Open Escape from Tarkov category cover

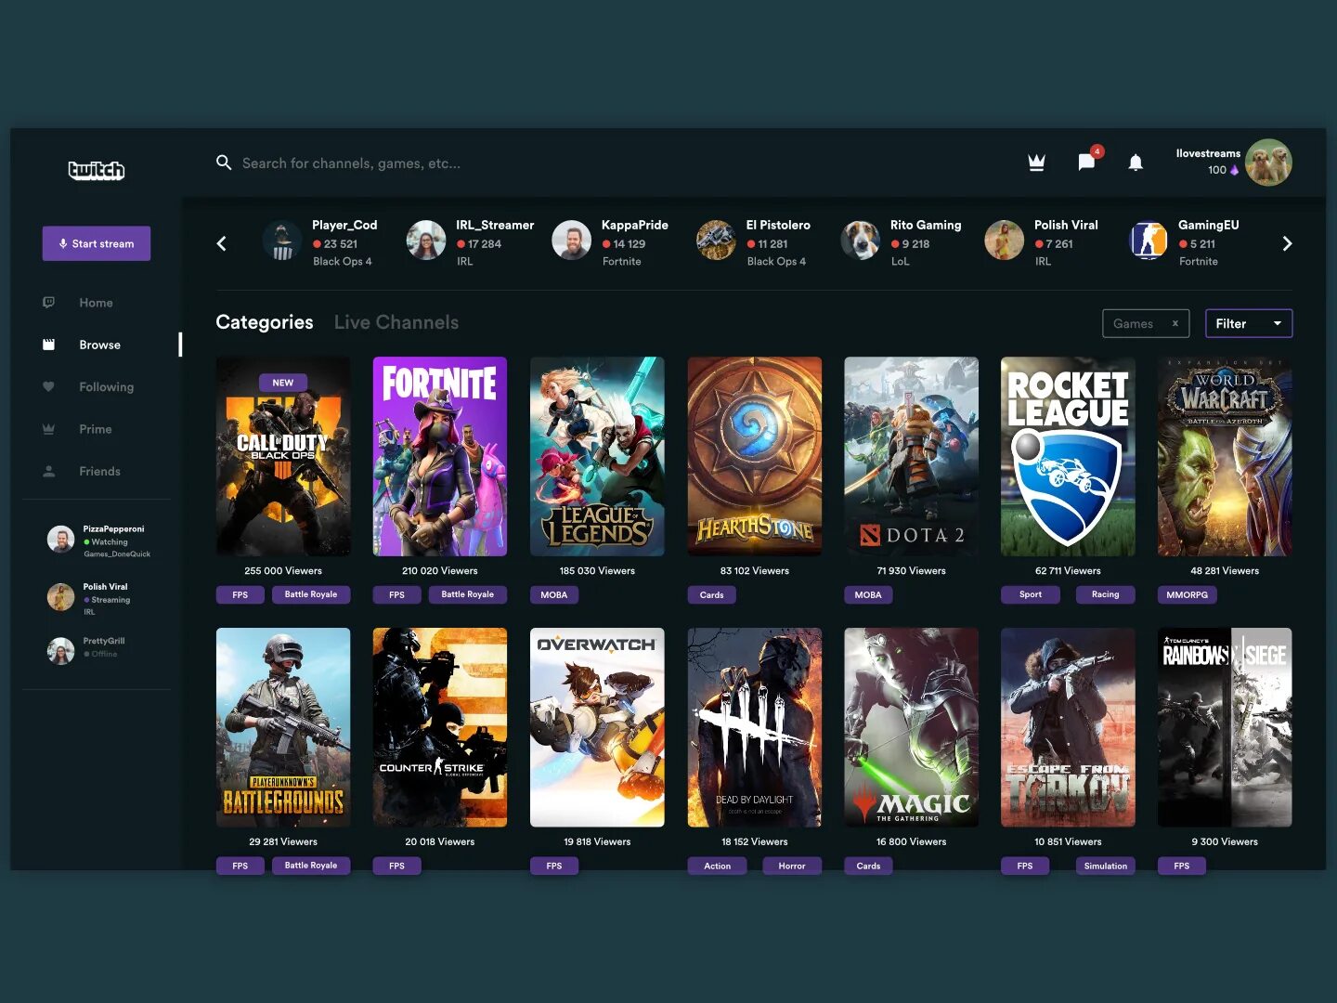click(1068, 727)
